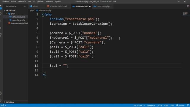Click php folder in breadcrumb

coord(32,10)
